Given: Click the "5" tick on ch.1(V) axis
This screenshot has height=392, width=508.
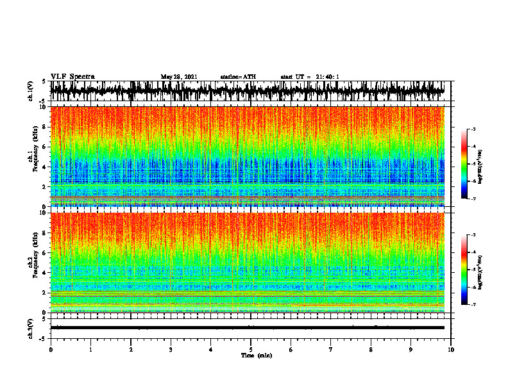Looking at the screenshot, I should pos(45,81).
